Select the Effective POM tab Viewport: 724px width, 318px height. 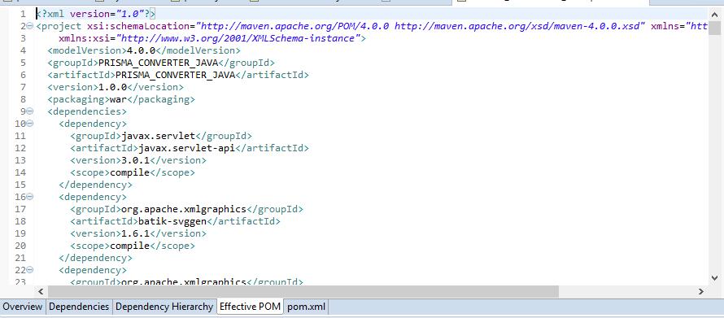pos(250,307)
